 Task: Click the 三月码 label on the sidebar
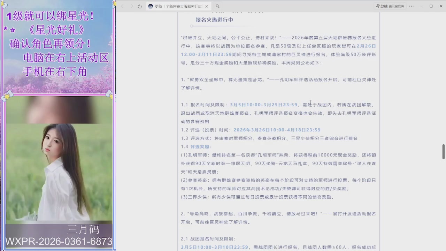[83, 229]
